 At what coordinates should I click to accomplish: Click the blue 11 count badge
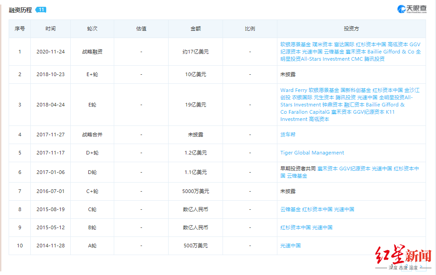point(41,10)
